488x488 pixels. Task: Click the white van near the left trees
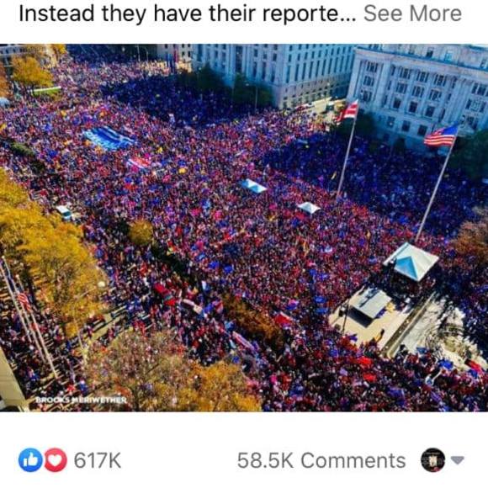65,213
